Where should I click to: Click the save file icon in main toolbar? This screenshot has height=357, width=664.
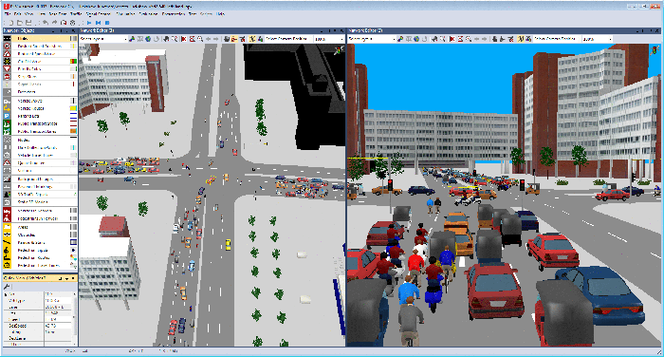tap(28, 23)
